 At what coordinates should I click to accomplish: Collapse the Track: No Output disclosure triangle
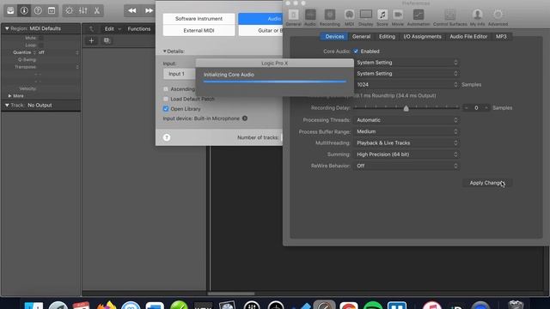pyautogui.click(x=7, y=105)
